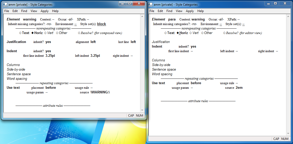The width and height of the screenshot is (293, 144).
Task: Click alignment value 'left' under Justification
Action: click(93, 42)
